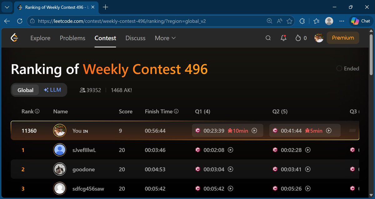Open the streak flame counter
This screenshot has height=199, width=375.
(301, 38)
